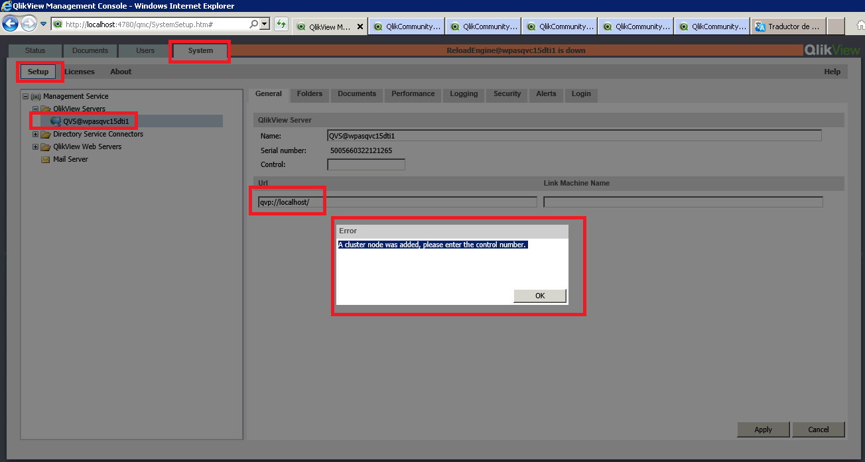865x462 pixels.
Task: Open the About sub-tab
Action: pyautogui.click(x=121, y=72)
